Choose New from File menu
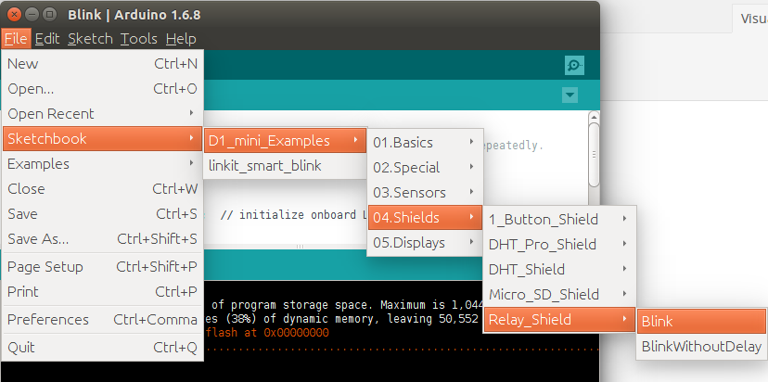This screenshot has height=382, width=768. (x=102, y=64)
